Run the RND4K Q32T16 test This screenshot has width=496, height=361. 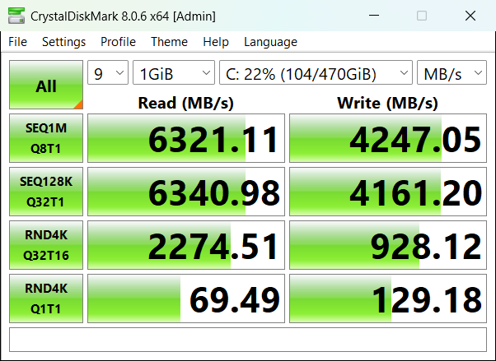46,245
